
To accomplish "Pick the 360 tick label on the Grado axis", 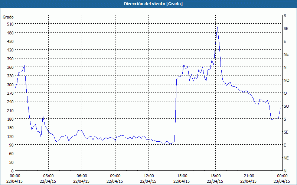I will tap(10, 67).
